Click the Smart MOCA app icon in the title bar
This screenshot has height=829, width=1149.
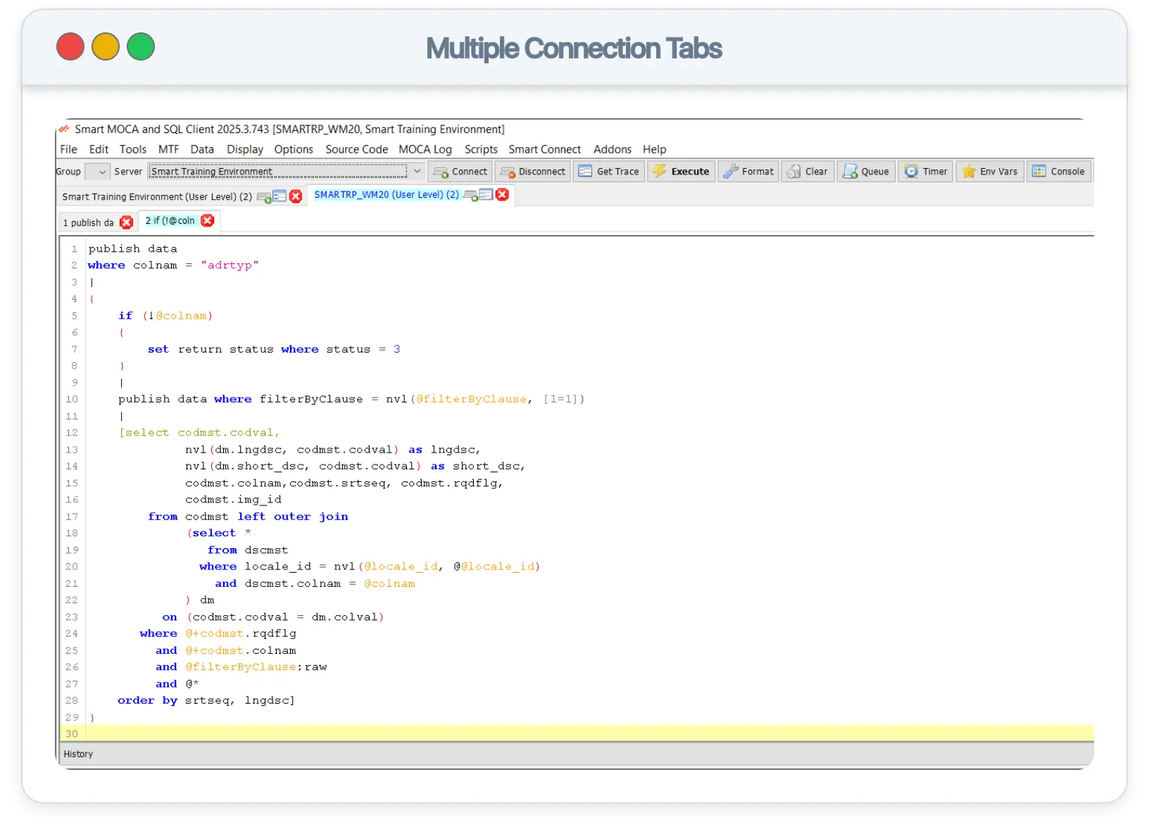[x=65, y=129]
